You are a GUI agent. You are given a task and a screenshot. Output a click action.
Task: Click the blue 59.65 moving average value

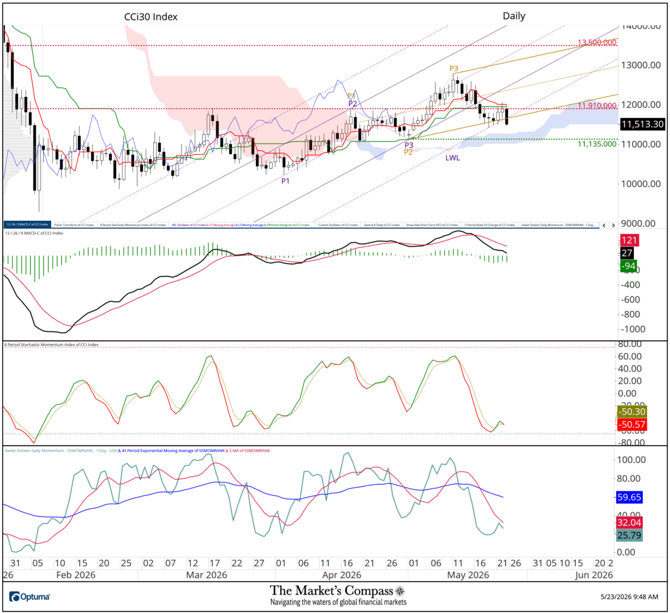click(629, 497)
